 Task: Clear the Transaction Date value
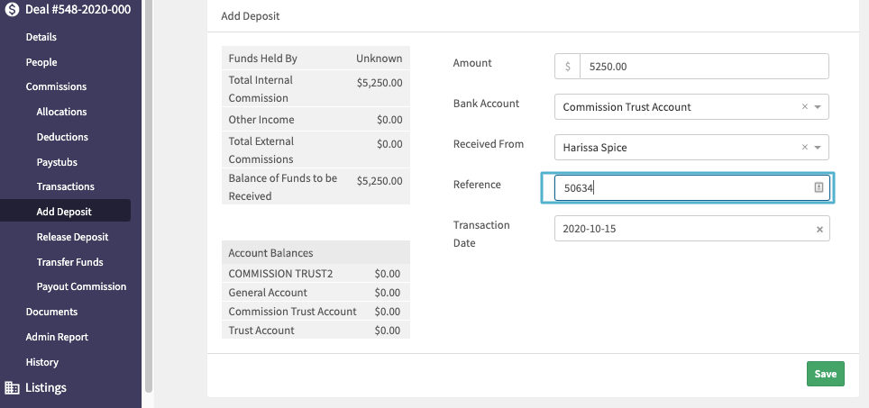[819, 230]
